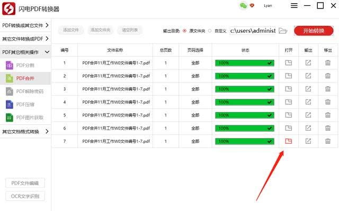Image resolution: width=339 pixels, height=211 pixels.
Task: Select PDF解除密码 in the sidebar
Action: click(25, 91)
